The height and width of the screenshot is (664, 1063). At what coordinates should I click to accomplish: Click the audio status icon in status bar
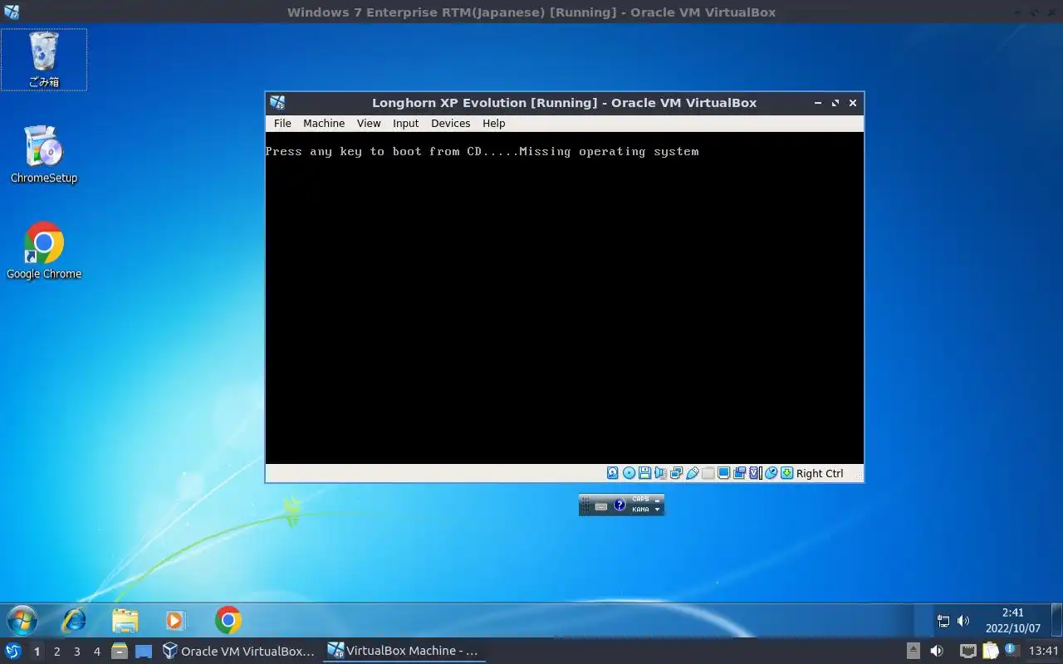[x=660, y=473]
